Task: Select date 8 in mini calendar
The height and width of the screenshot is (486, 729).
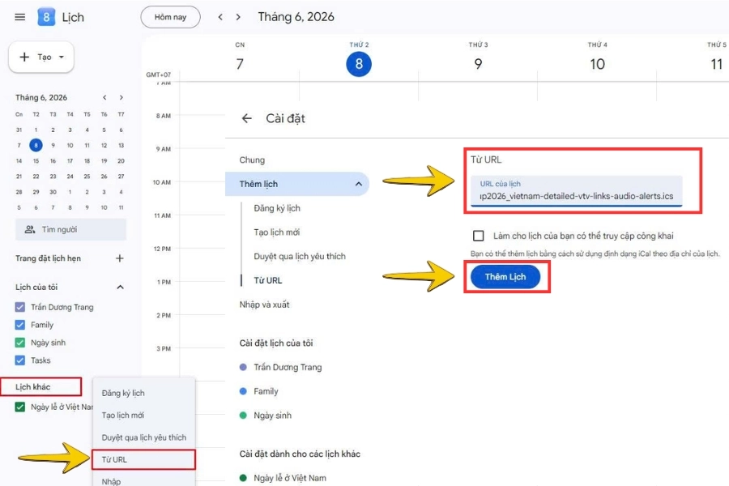Action: (36, 145)
